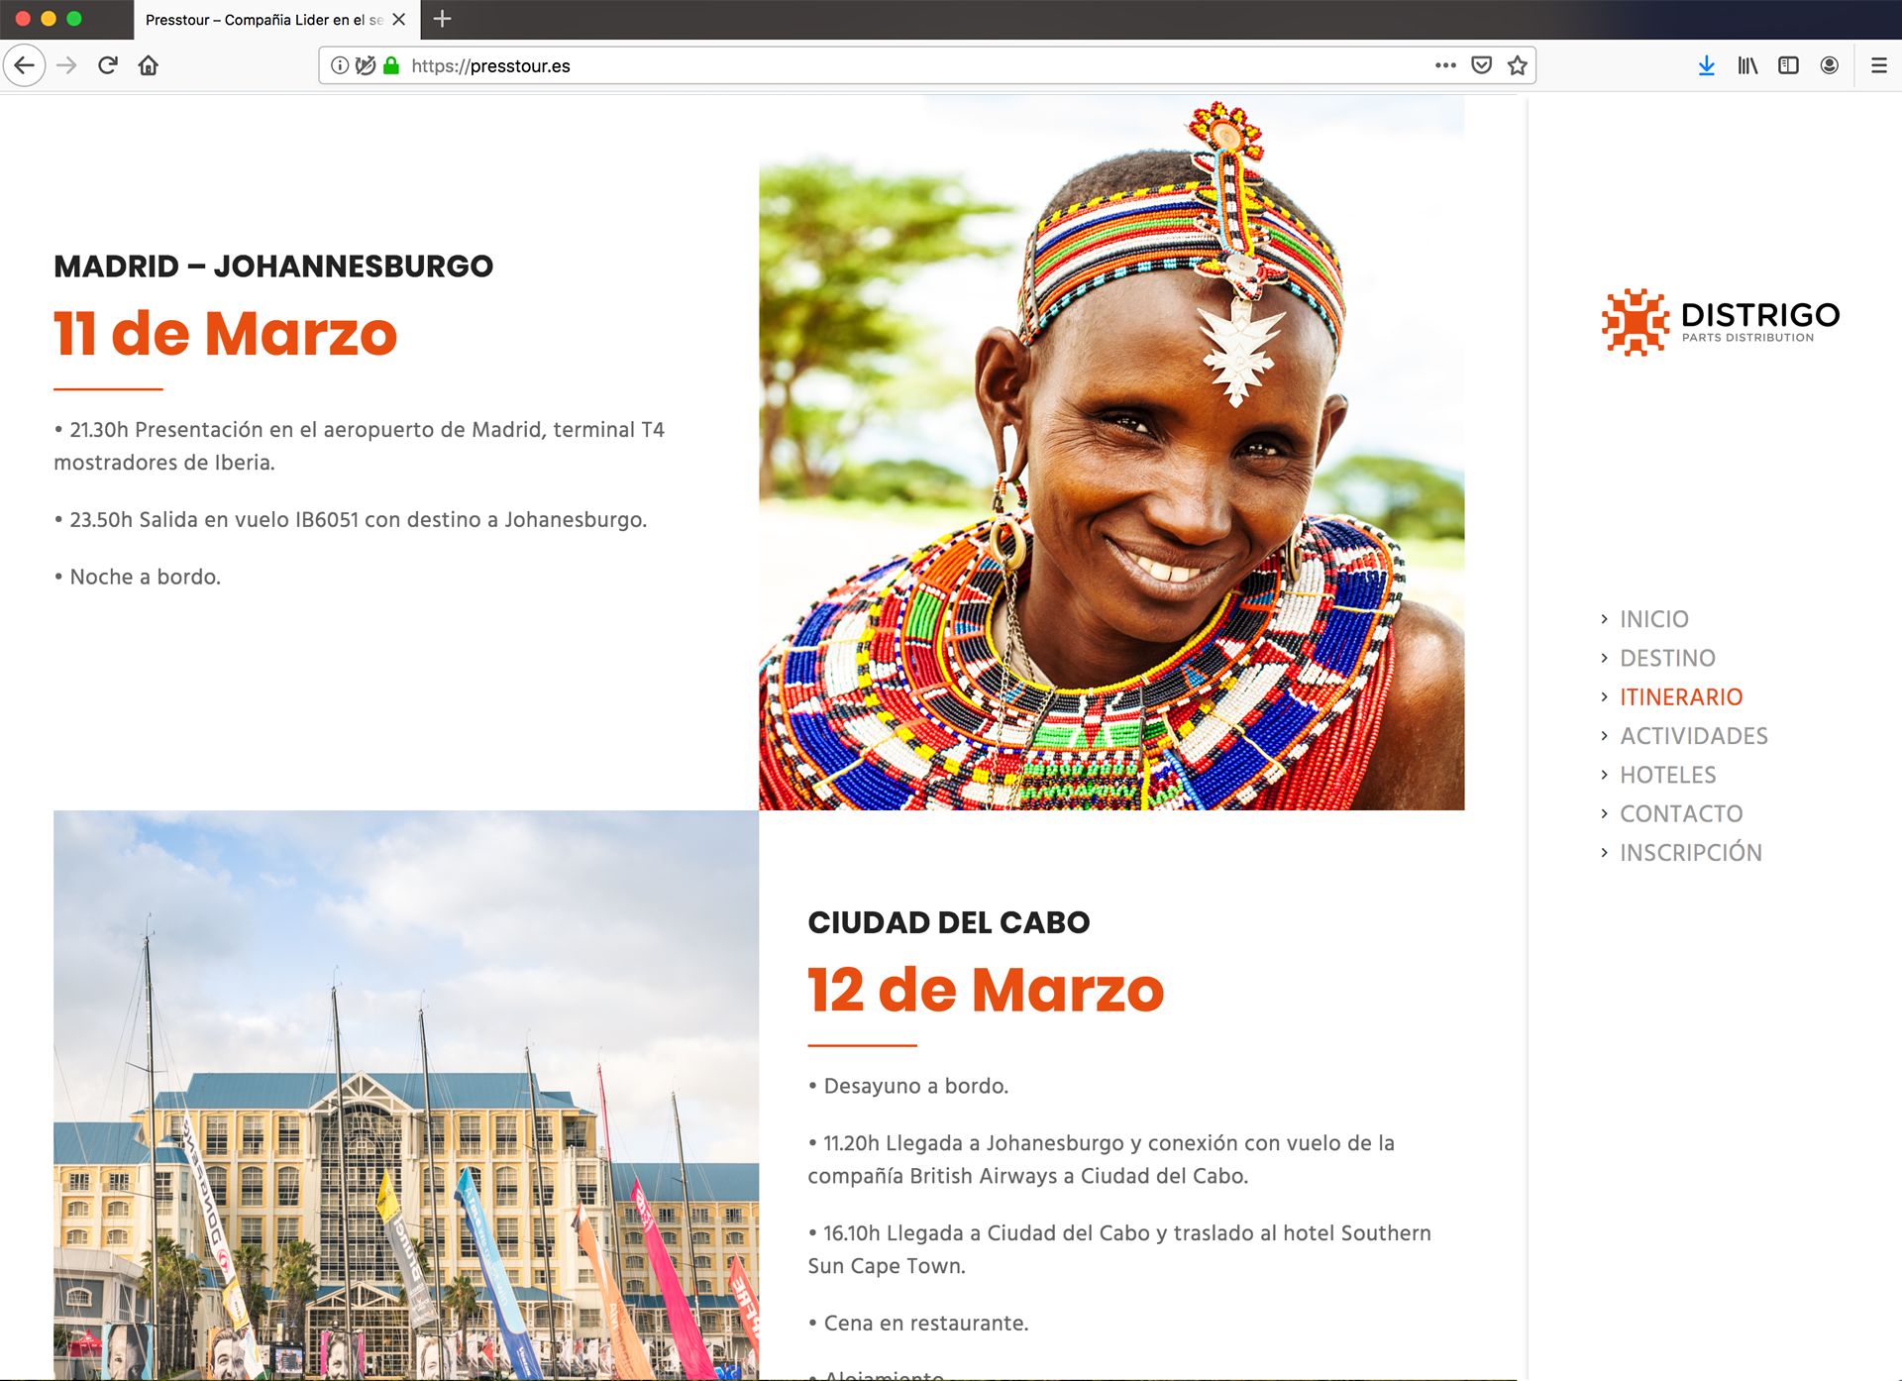1902x1381 pixels.
Task: Open the page actions three-dot menu
Action: 1445,65
